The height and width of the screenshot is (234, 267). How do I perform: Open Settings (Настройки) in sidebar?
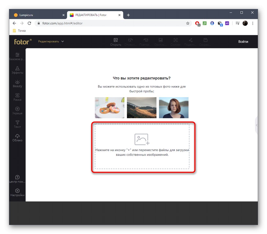[x=17, y=192]
